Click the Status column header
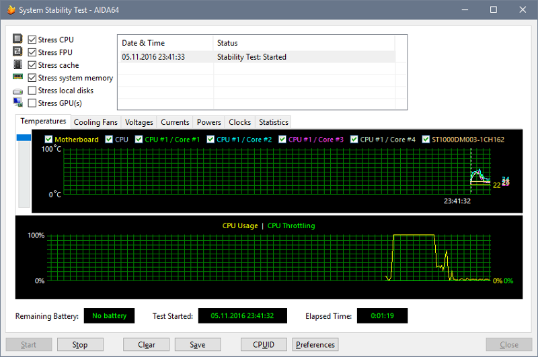This screenshot has width=538, height=357. click(304, 43)
